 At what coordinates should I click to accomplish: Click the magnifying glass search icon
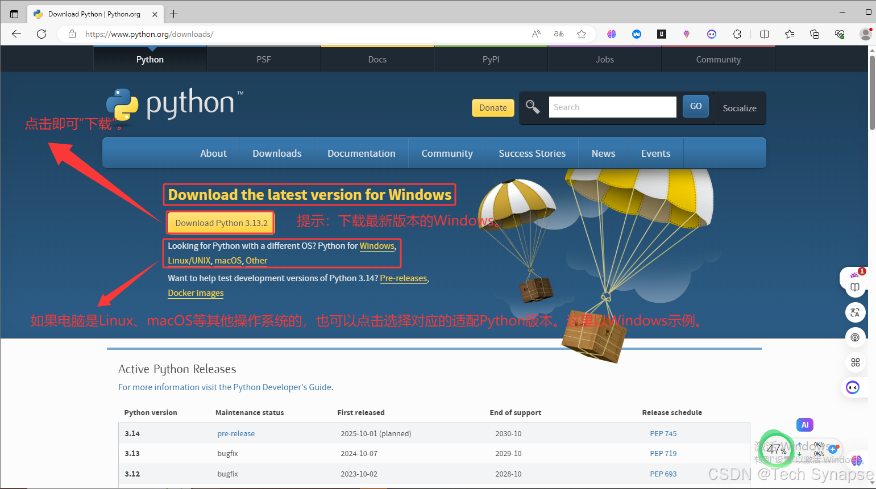tap(533, 107)
